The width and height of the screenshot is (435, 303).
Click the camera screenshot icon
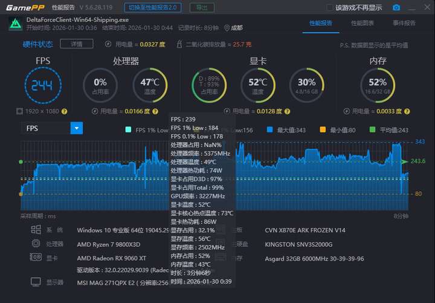tap(396, 7)
